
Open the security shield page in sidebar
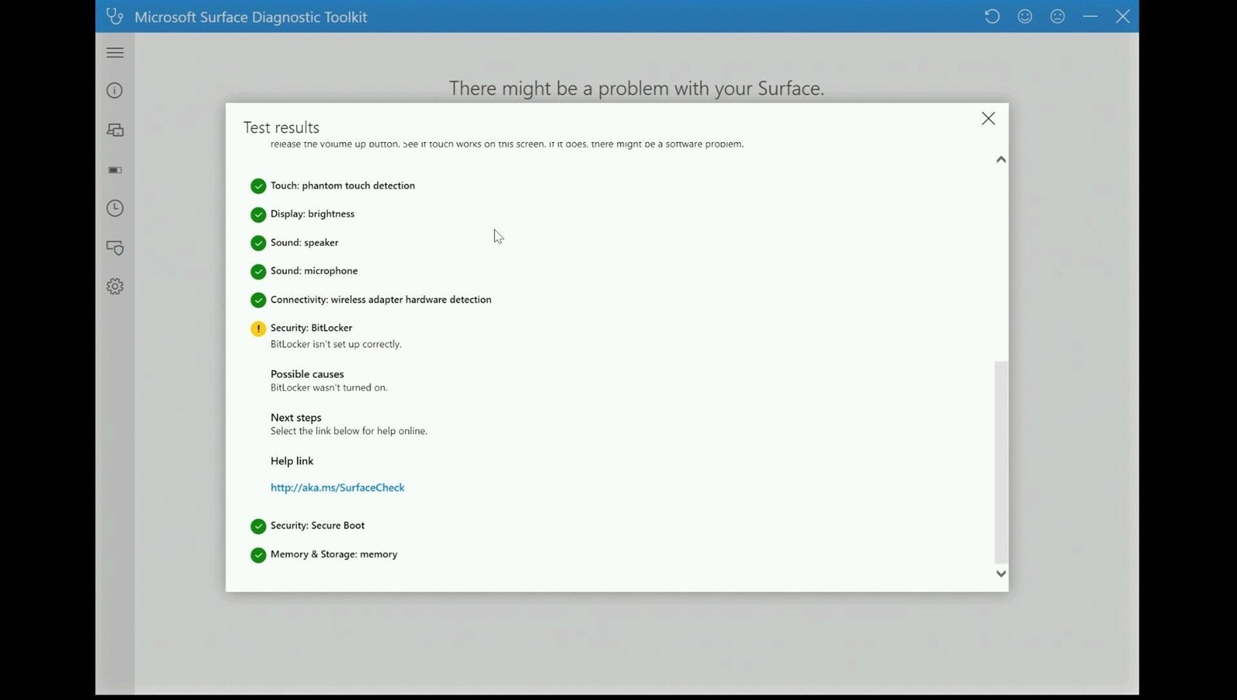(x=115, y=248)
